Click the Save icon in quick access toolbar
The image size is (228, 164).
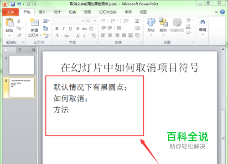[13, 4]
